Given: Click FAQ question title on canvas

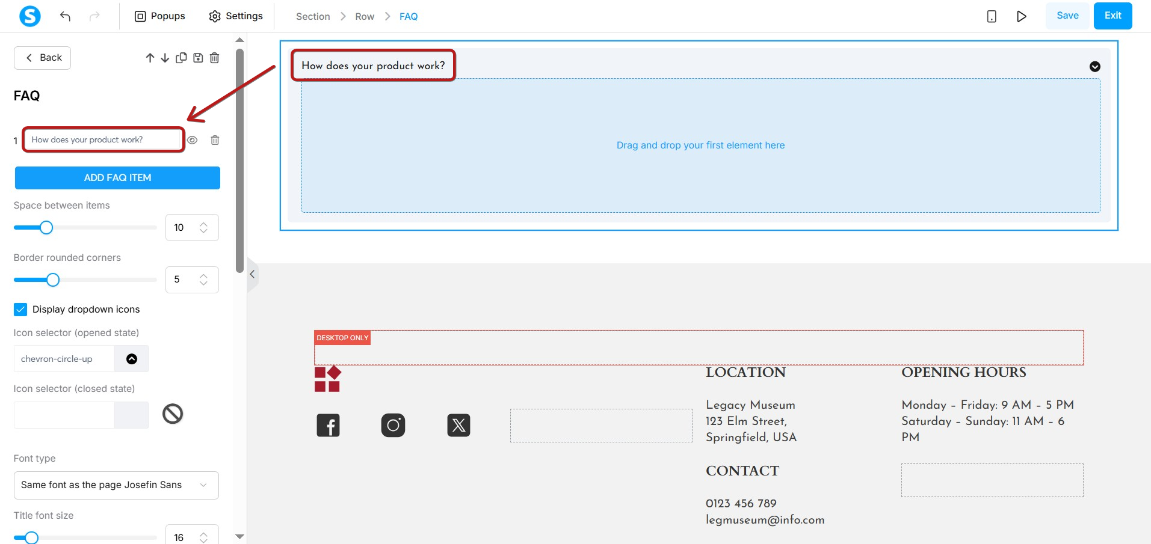Looking at the screenshot, I should 373,66.
